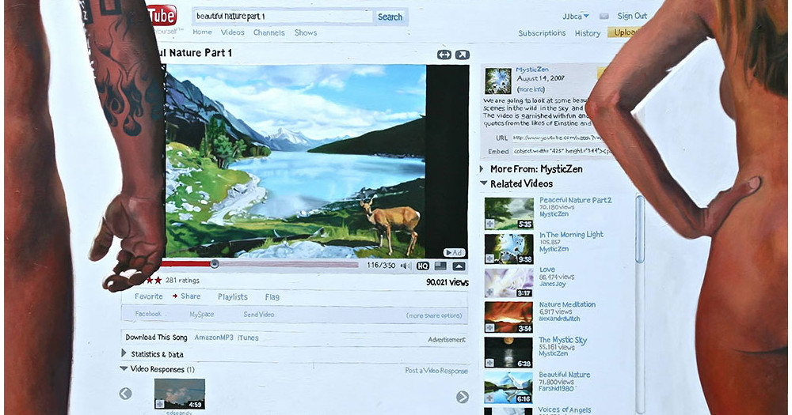792x415 pixels.
Task: Open the Beautiful Nature 6:16 thumbnail
Action: (x=508, y=388)
